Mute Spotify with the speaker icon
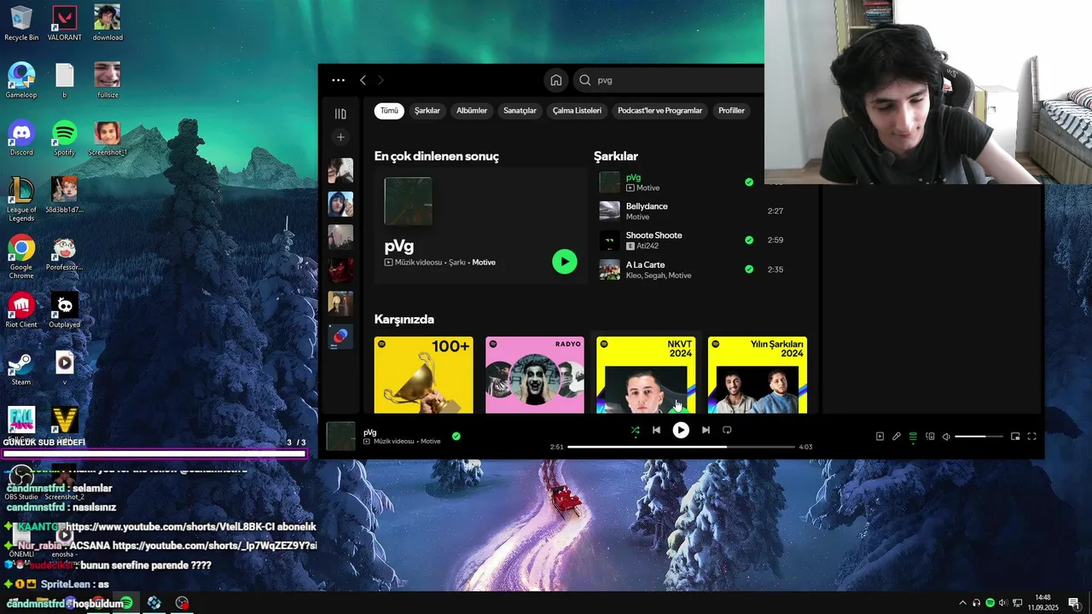 pyautogui.click(x=946, y=437)
